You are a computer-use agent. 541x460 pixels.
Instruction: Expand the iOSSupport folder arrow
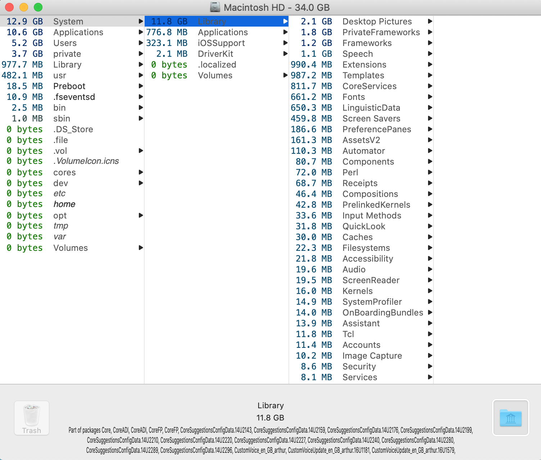tap(286, 43)
